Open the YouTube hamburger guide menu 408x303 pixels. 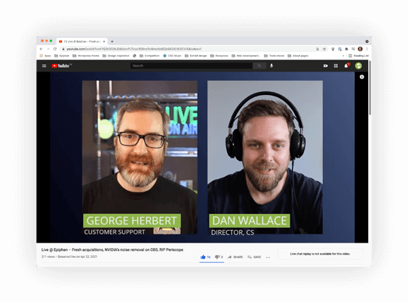[x=44, y=66]
